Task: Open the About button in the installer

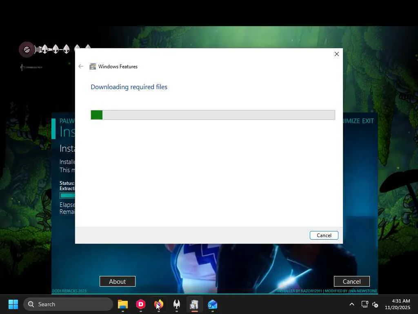Action: 117,281
